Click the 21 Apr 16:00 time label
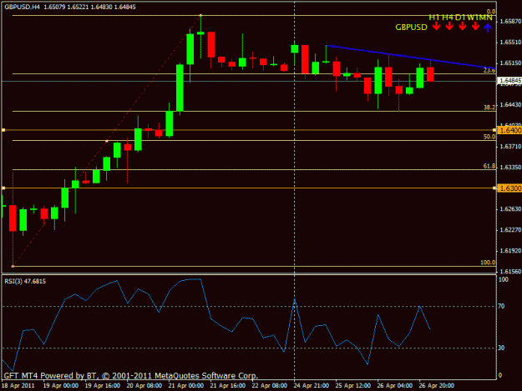Image resolution: width=522 pixels, height=391 pixels. pyautogui.click(x=228, y=386)
